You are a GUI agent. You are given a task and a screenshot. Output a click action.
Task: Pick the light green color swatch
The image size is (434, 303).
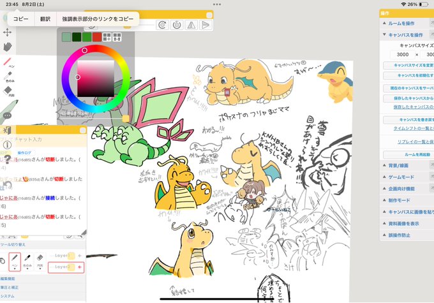tap(66, 37)
